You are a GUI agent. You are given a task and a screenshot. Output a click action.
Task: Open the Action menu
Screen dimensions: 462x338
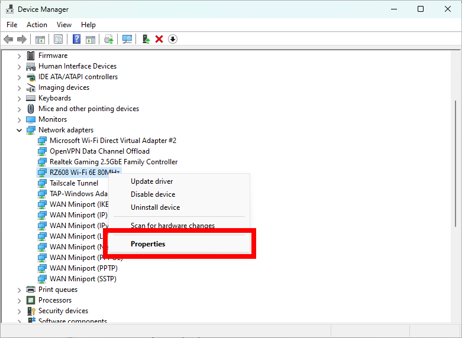[37, 25]
